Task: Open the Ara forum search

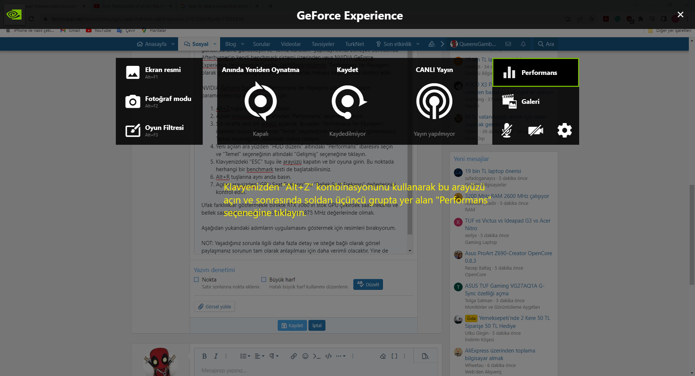Action: coord(546,44)
